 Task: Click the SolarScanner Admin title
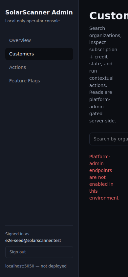coord(39,12)
